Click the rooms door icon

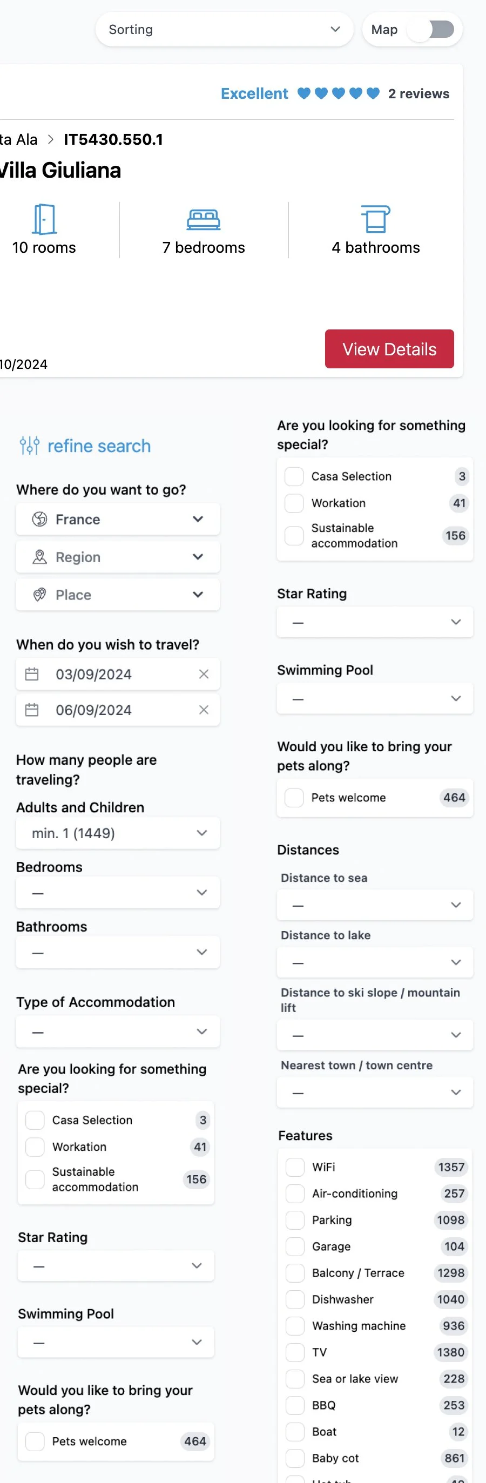pos(44,219)
